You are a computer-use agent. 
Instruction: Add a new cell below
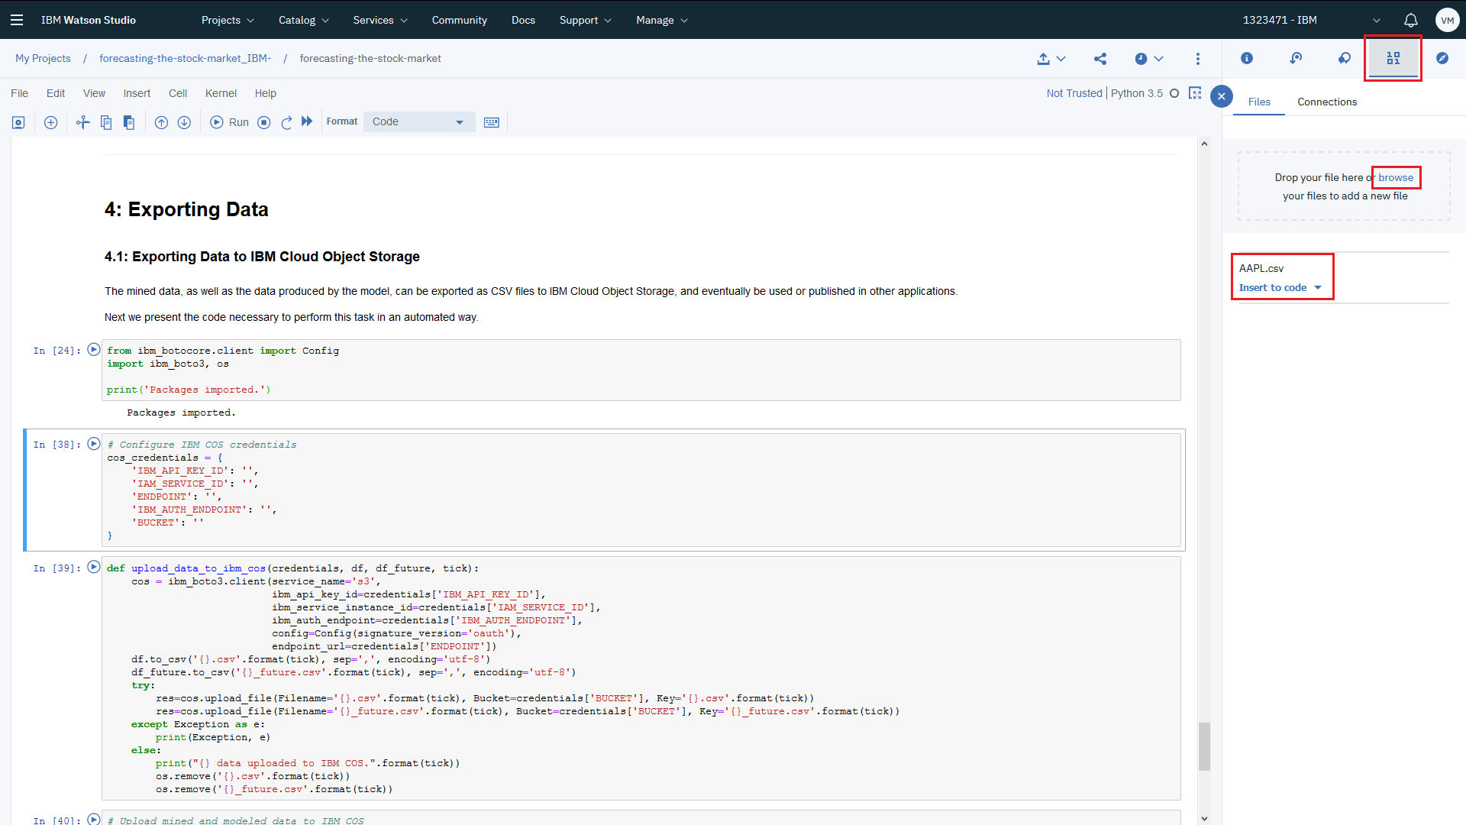(x=50, y=122)
